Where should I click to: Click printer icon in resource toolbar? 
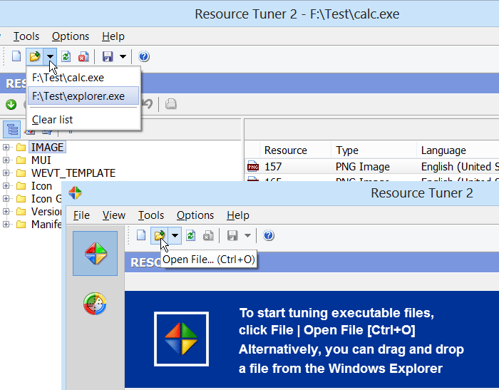pos(171,104)
